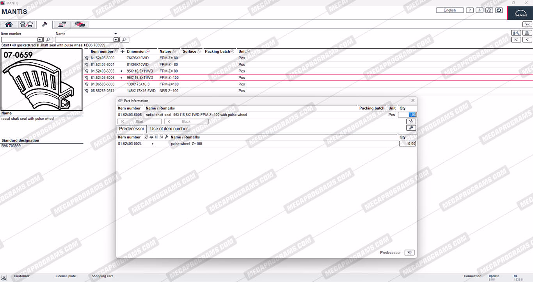Viewport: 533px width, 282px height.
Task: Click the padlock lock icon
Action: click(489, 11)
